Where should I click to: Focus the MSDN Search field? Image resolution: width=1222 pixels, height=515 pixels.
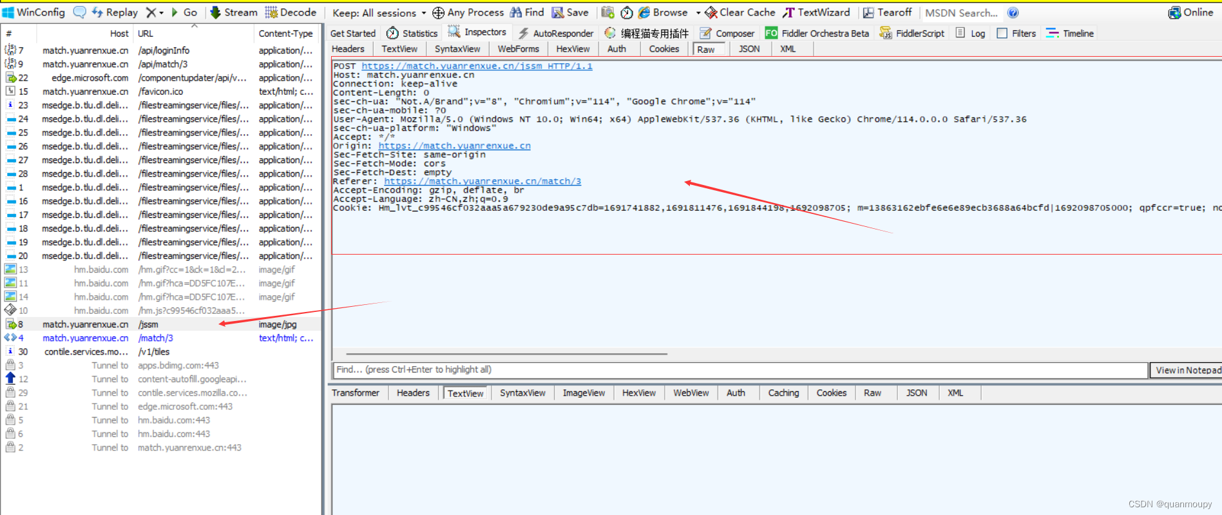962,13
